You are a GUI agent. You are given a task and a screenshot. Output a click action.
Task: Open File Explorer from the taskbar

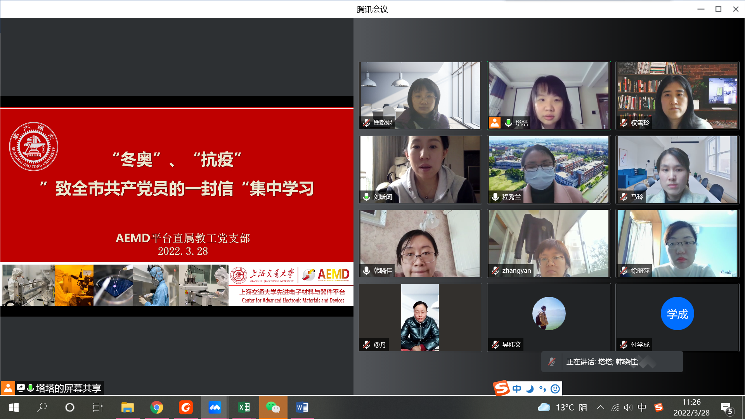click(128, 407)
